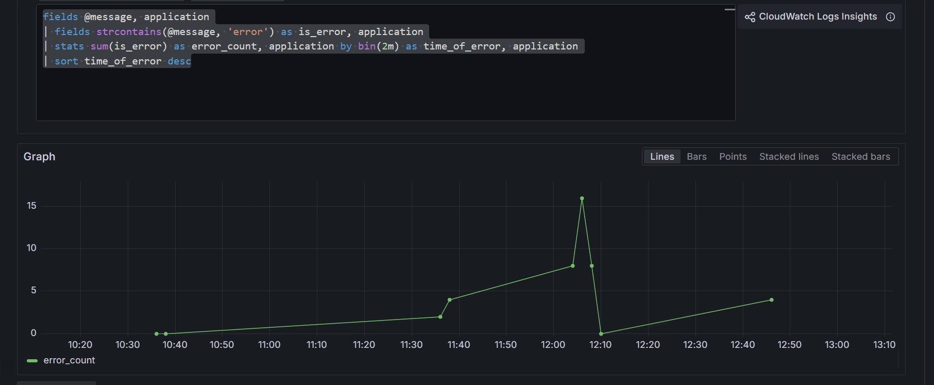Select the Lines graph style

tap(662, 157)
